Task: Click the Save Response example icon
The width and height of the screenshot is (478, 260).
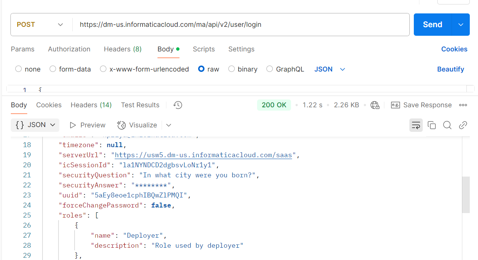Action: point(396,105)
